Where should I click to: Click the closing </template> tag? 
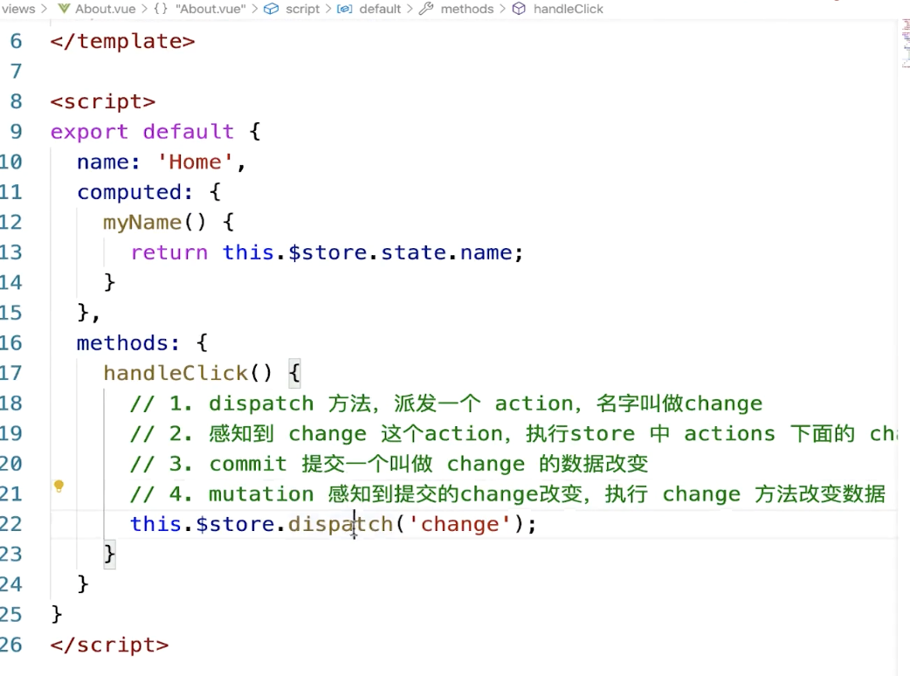tap(122, 41)
